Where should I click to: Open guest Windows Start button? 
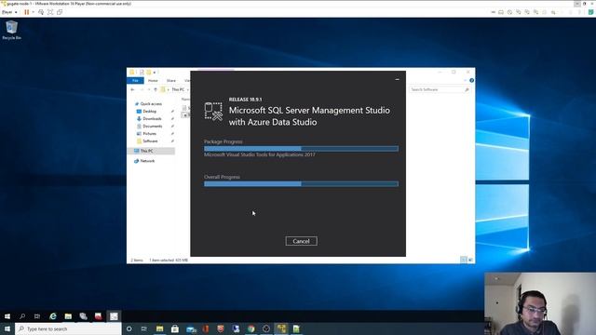[x=7, y=316]
